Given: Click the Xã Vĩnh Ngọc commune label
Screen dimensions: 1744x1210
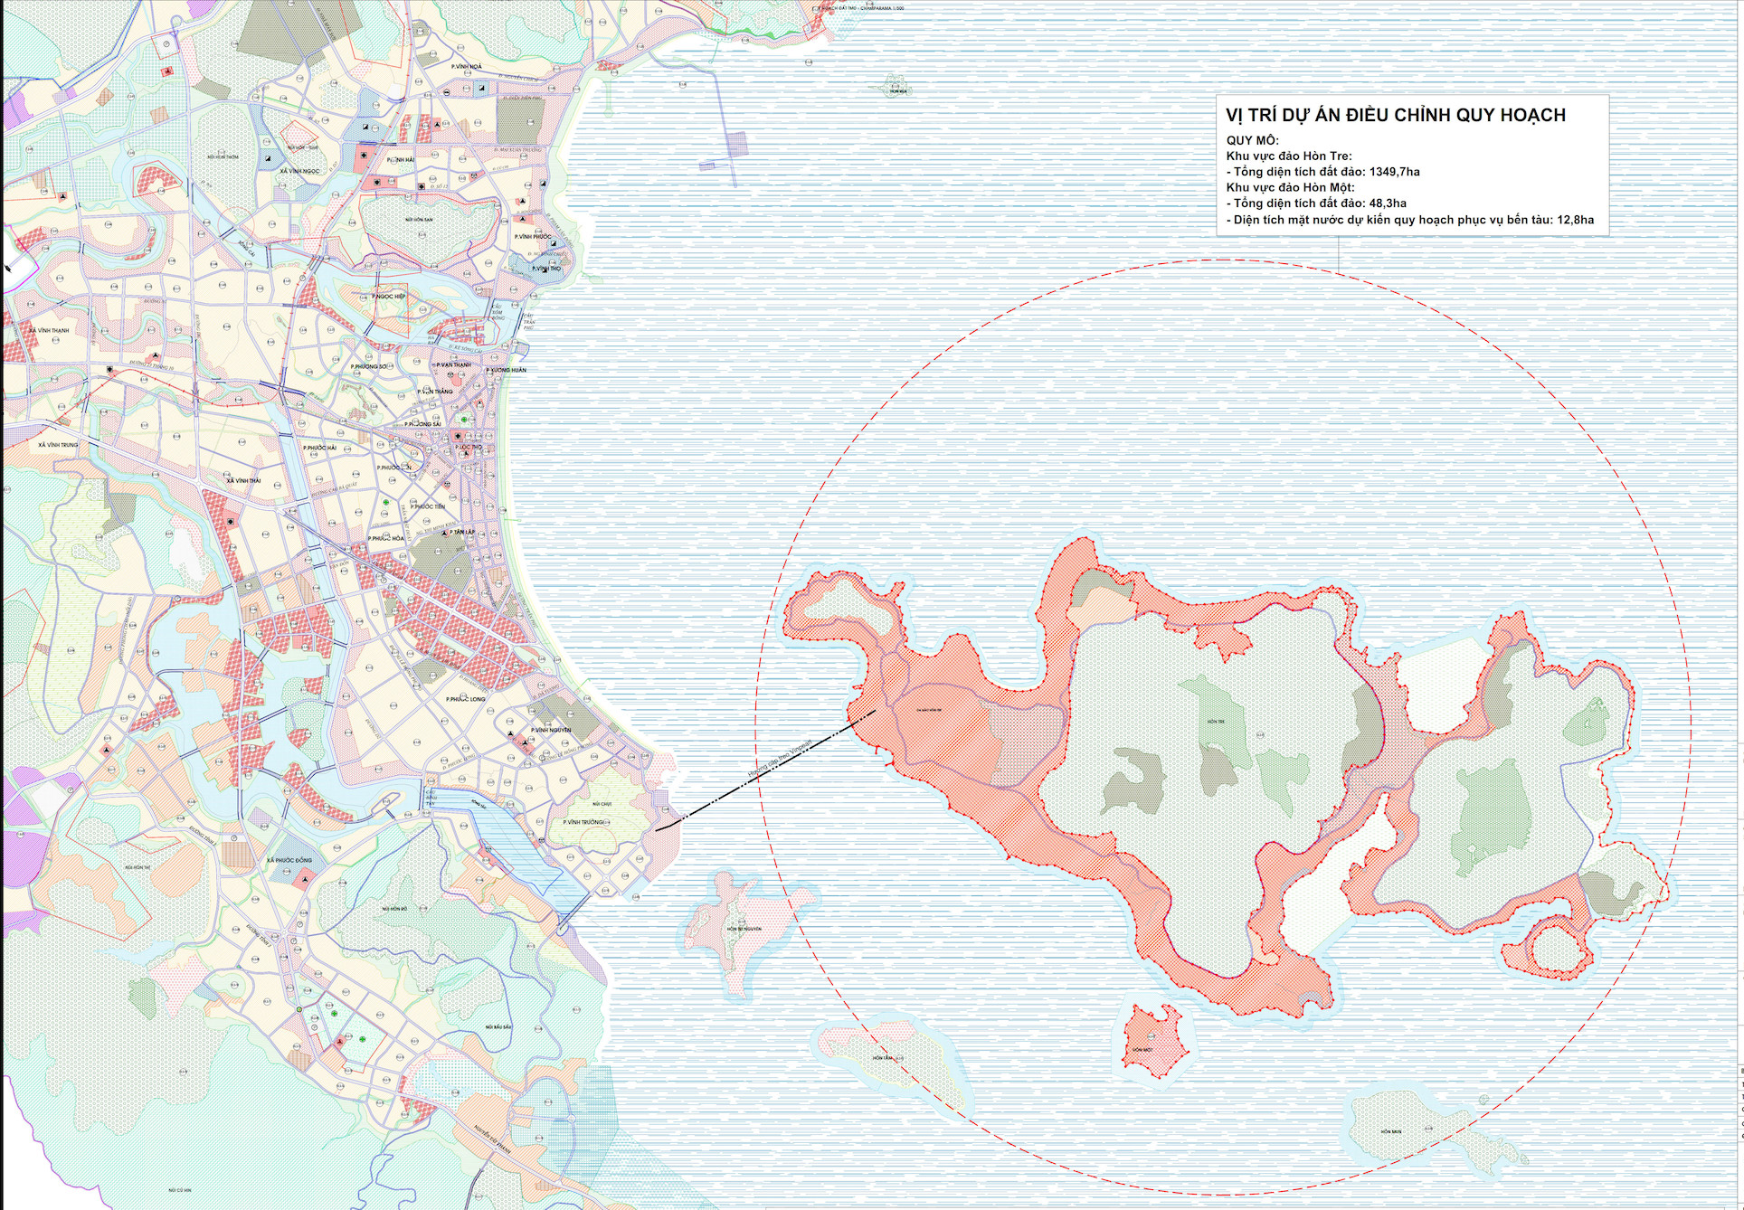Looking at the screenshot, I should pos(299,171).
